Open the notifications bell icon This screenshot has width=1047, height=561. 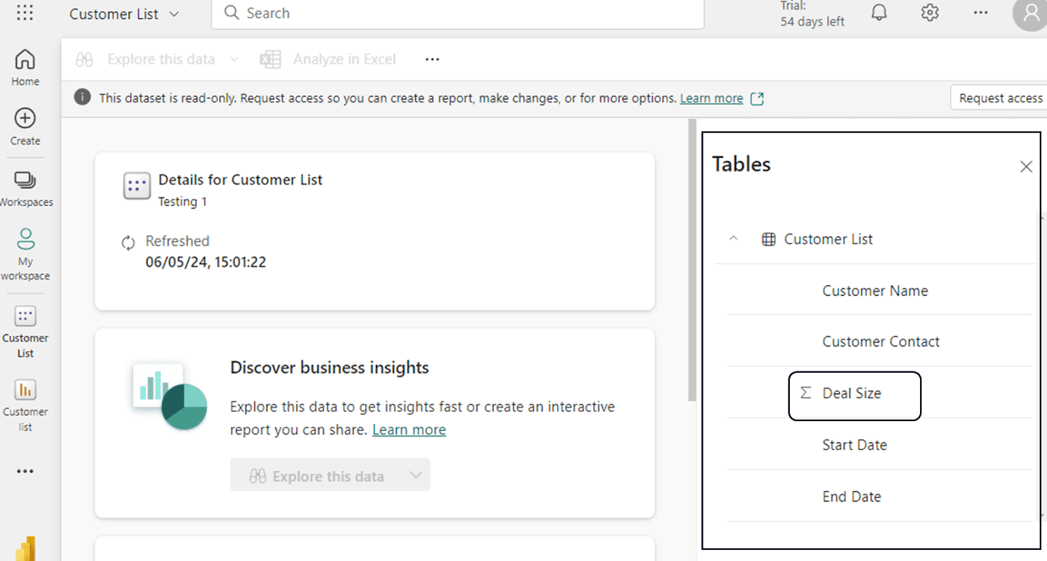click(x=879, y=13)
